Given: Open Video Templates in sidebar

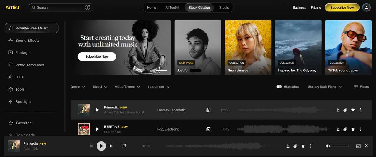Looking at the screenshot, I should [x=29, y=65].
